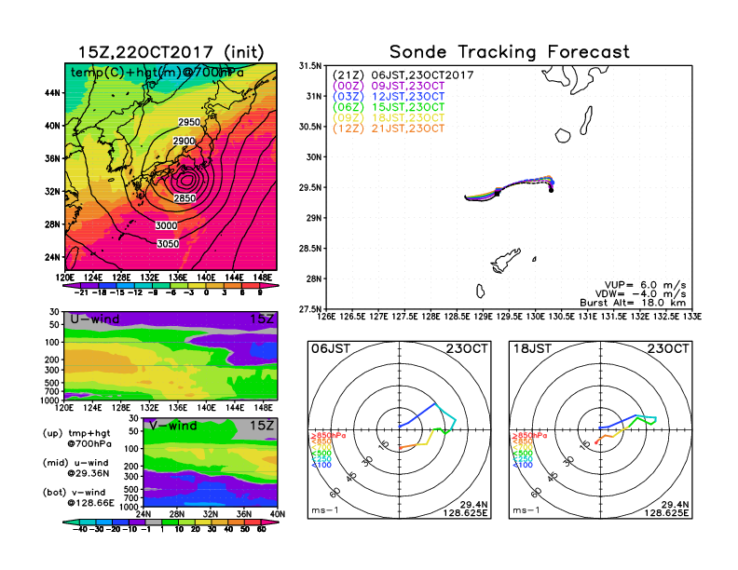738x570 pixels.
Task: Click the '31.5N' latitude axis label
Action: pyautogui.click(x=310, y=66)
